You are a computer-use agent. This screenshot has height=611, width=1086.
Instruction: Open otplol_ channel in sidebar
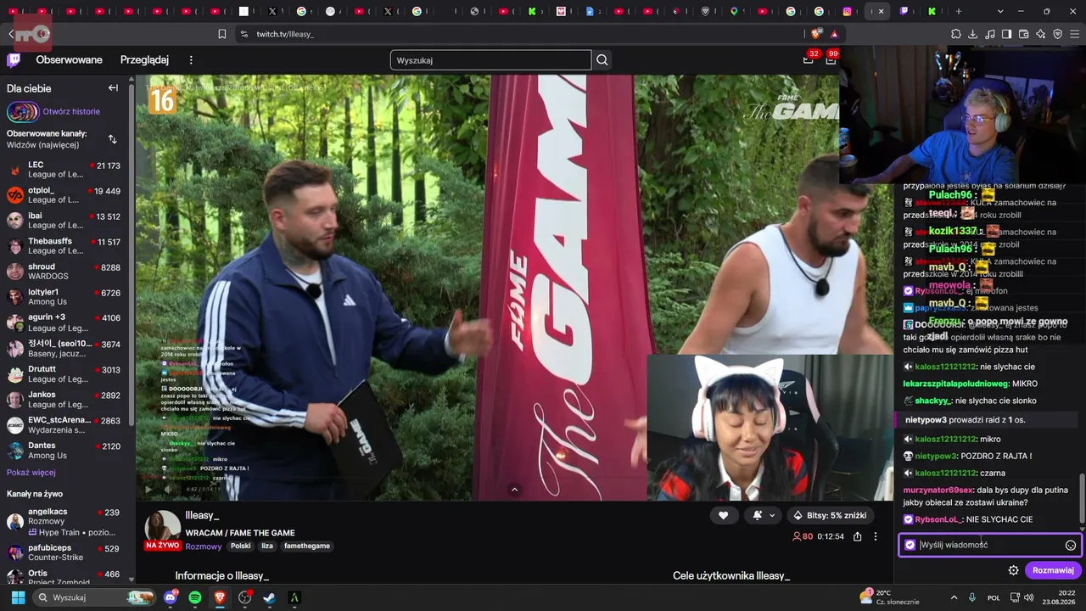pyautogui.click(x=64, y=195)
